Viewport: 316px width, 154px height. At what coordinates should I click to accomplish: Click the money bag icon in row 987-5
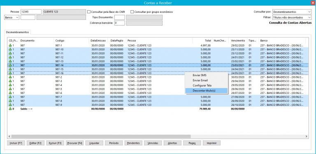tap(10, 89)
